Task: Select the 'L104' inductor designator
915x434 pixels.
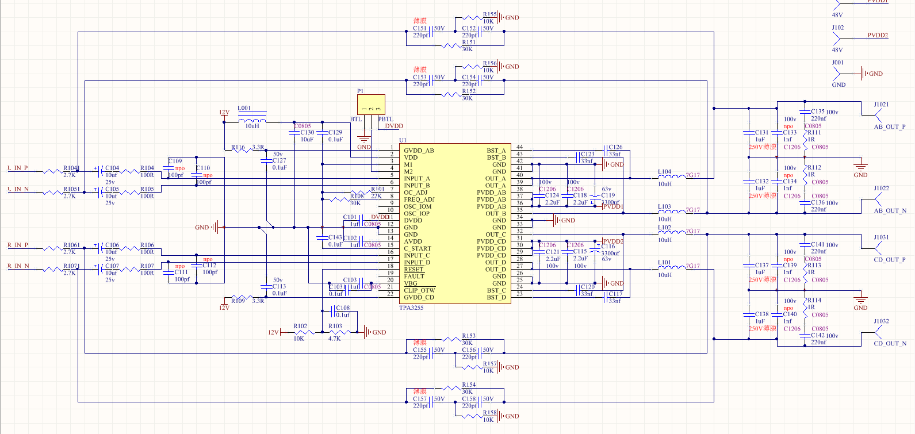Action: point(664,172)
